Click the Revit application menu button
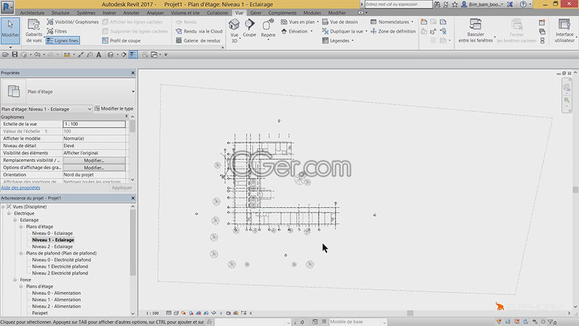Screen dimensions: 579x326 click(x=7, y=7)
